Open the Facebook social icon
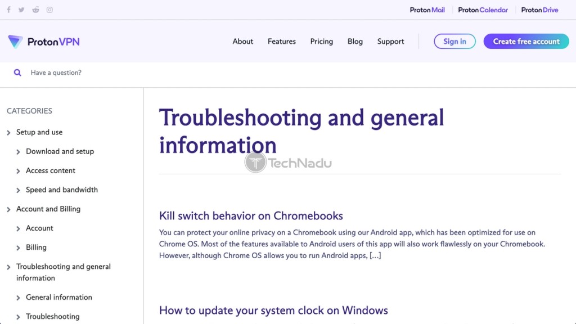The image size is (576, 324). tap(8, 10)
